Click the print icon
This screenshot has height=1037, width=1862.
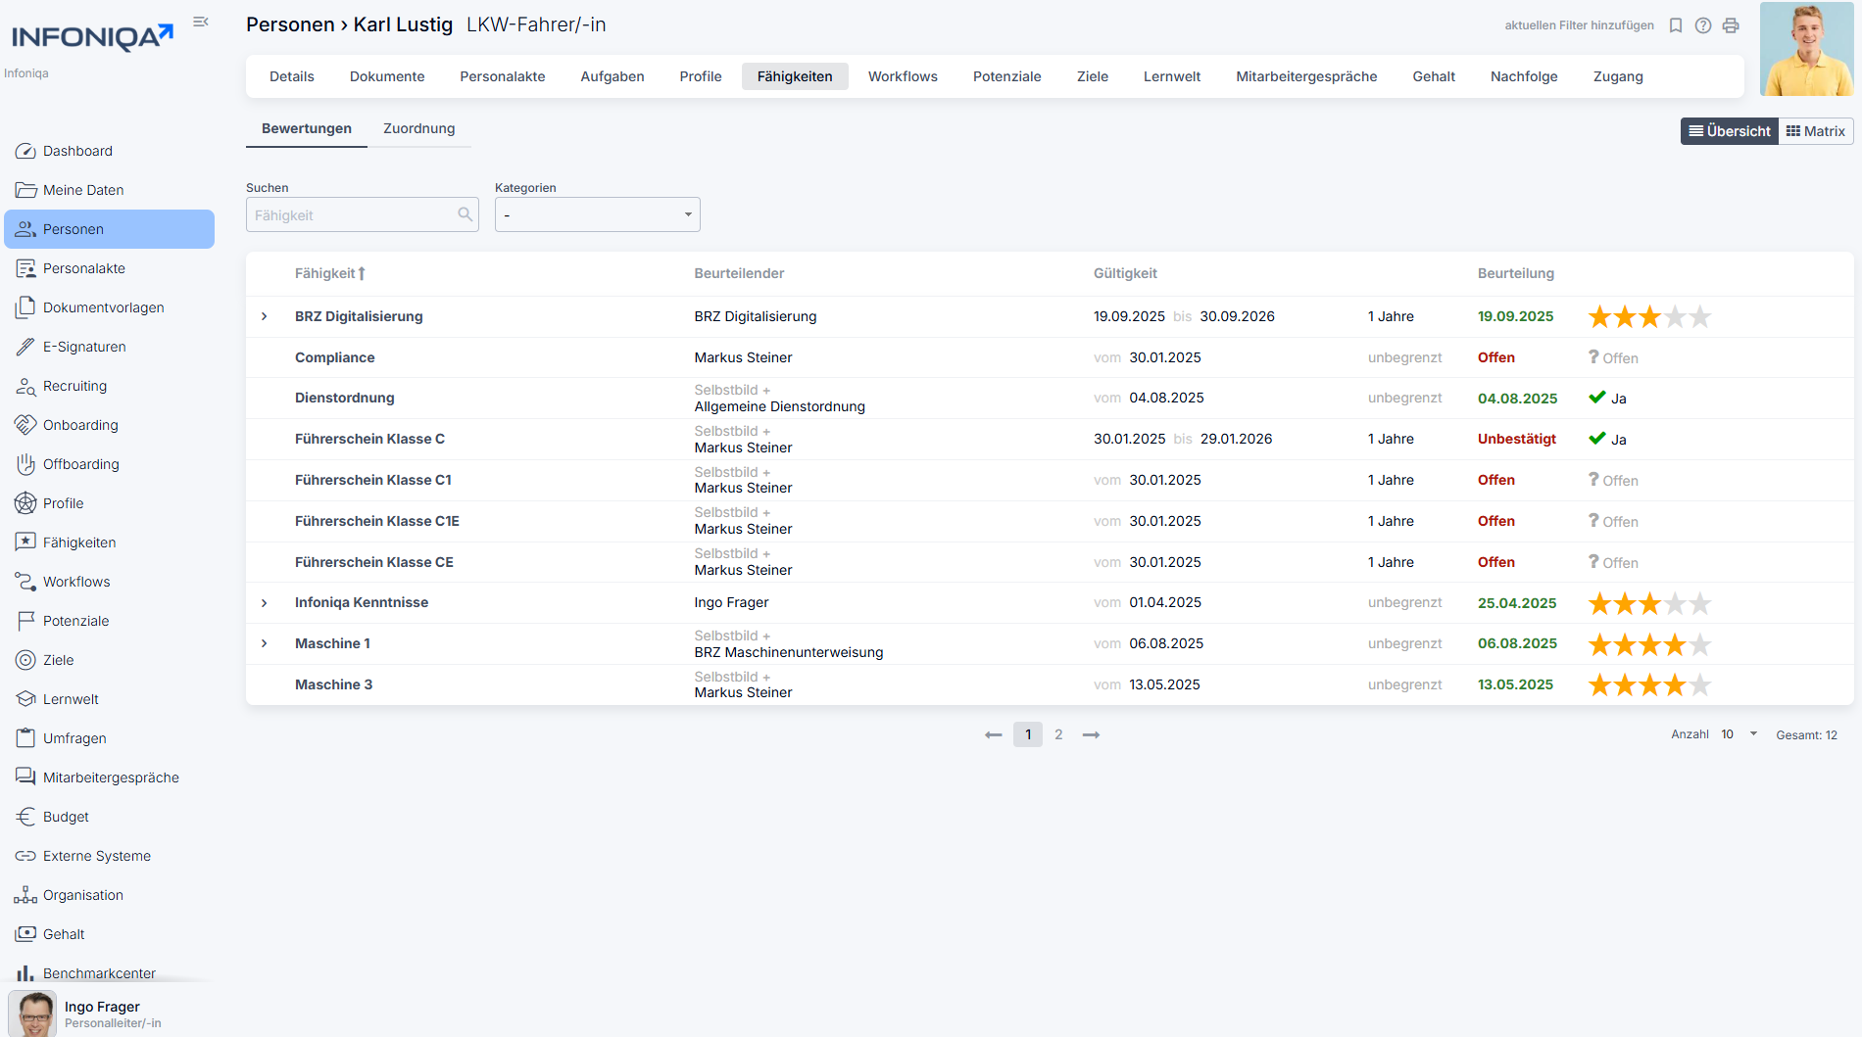coord(1731,25)
